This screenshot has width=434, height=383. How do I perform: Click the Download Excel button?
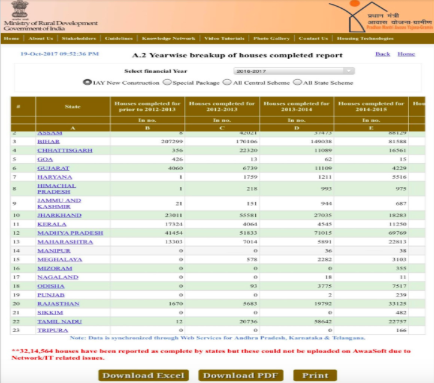pyautogui.click(x=143, y=375)
